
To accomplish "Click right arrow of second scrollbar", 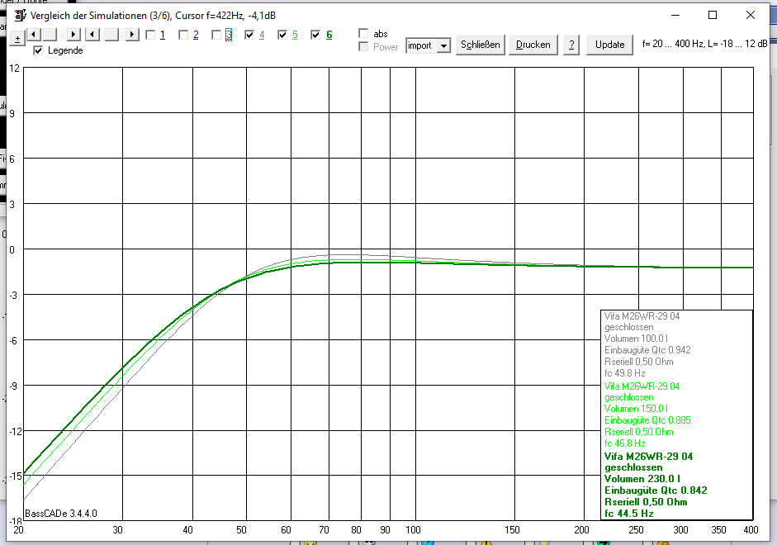I will (x=132, y=35).
